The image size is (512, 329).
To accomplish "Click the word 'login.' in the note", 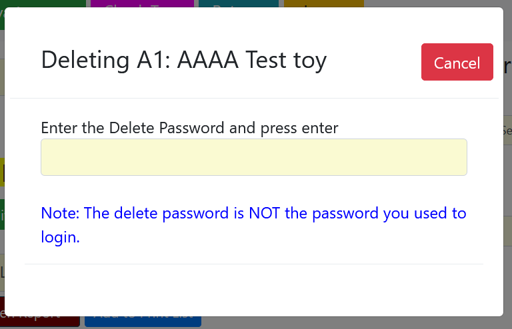I will coord(60,236).
